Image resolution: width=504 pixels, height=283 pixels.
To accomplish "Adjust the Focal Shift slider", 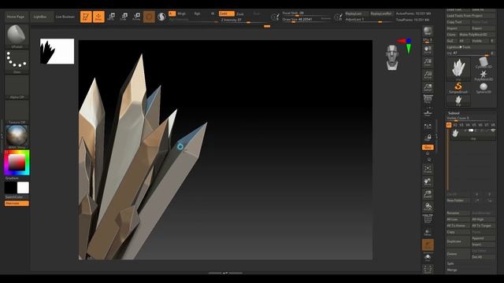I will coord(306,13).
